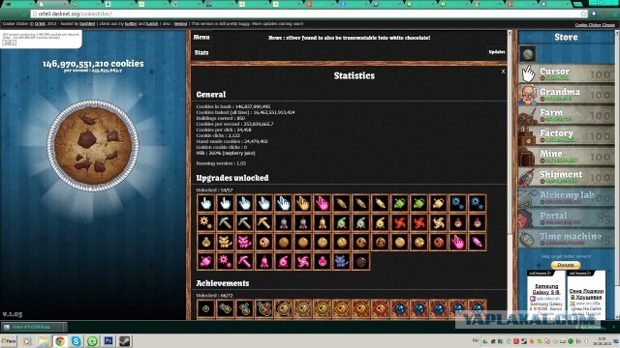The height and width of the screenshot is (348, 620).
Task: Click the Achievements heading
Action: coord(223,283)
